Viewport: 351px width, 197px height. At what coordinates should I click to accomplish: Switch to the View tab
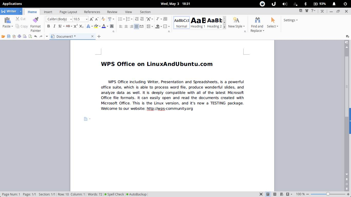128,12
